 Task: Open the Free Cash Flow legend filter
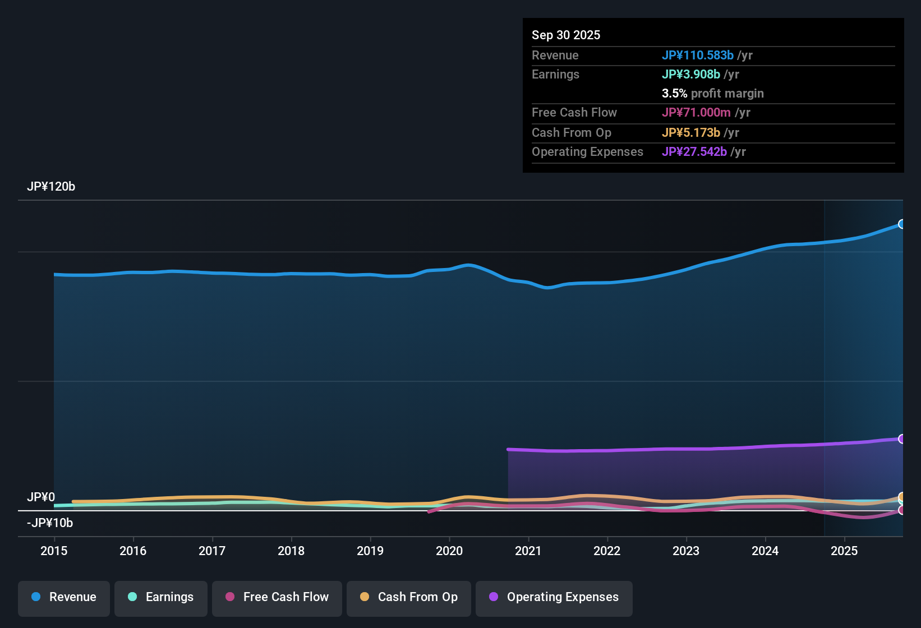point(277,597)
